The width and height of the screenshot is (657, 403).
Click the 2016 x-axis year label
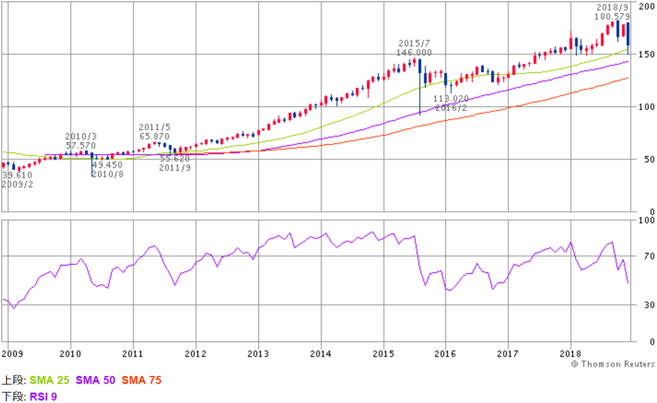[x=445, y=354]
